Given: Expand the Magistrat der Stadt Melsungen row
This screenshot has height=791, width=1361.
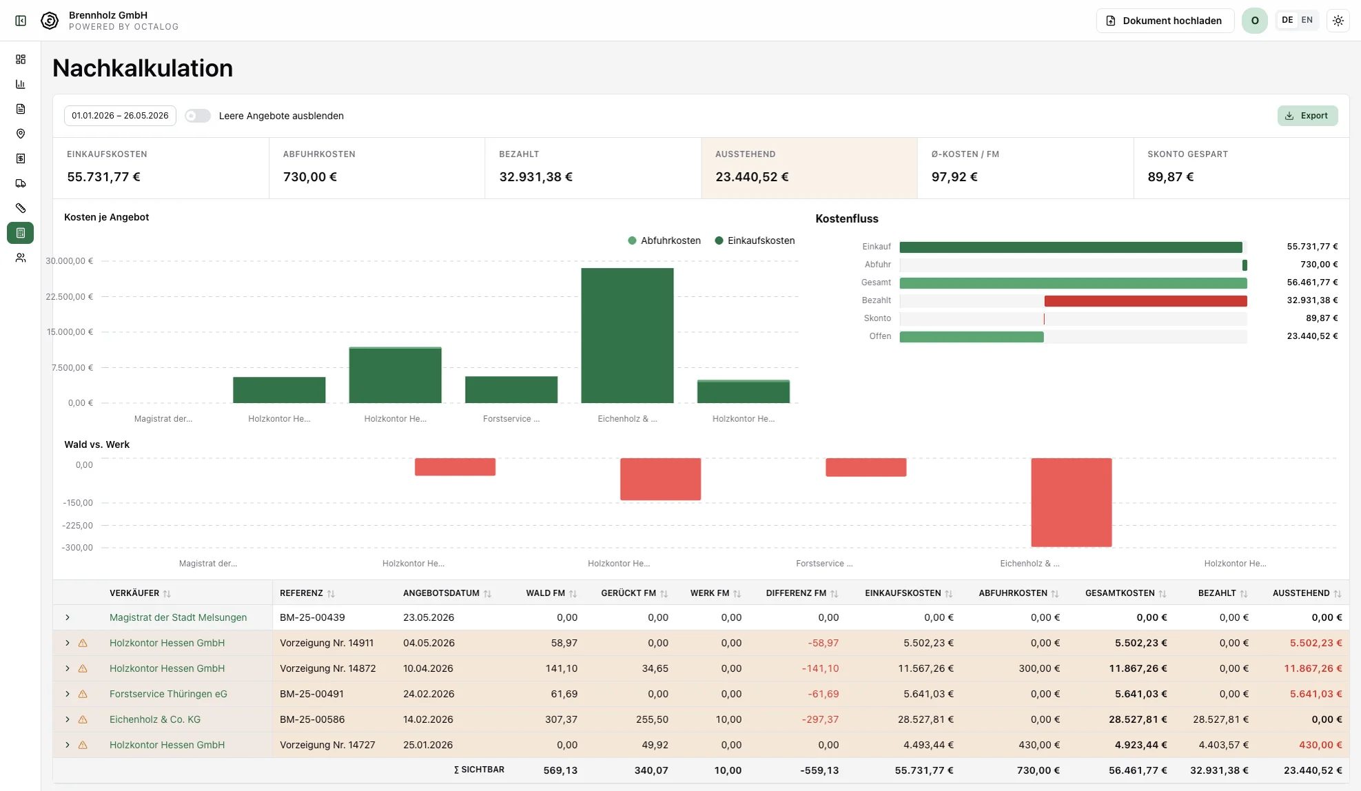Looking at the screenshot, I should 68,617.
